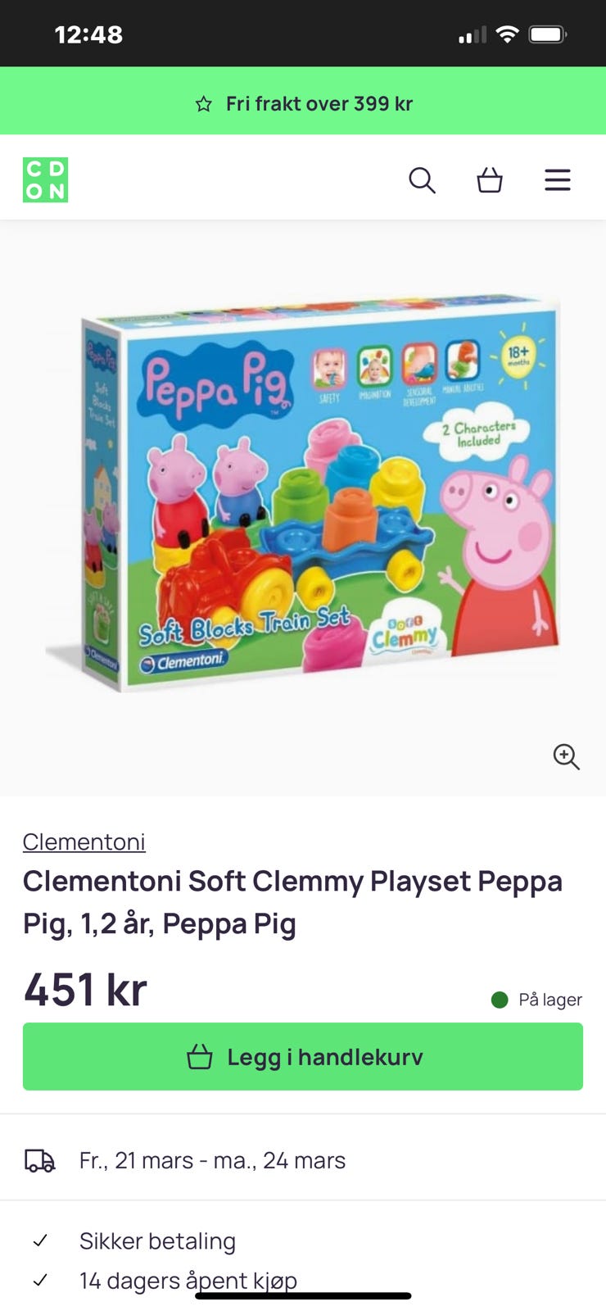Tap the 451 kr price

coord(85,990)
